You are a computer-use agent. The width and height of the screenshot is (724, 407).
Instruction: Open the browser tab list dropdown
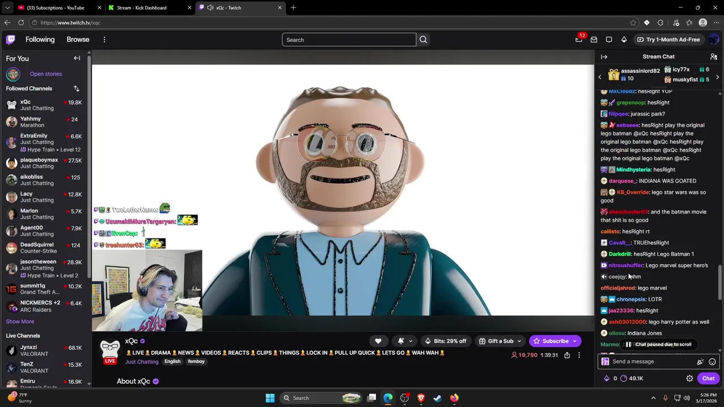(7, 8)
